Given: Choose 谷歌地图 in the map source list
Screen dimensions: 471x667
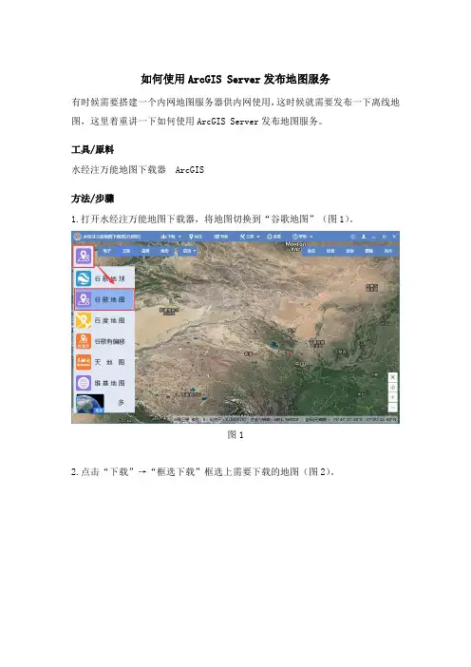Looking at the screenshot, I should point(104,299).
